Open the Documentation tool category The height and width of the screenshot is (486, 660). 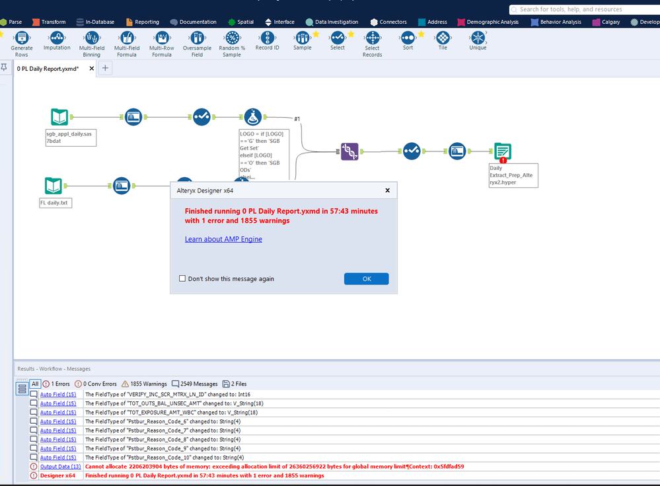(193, 22)
